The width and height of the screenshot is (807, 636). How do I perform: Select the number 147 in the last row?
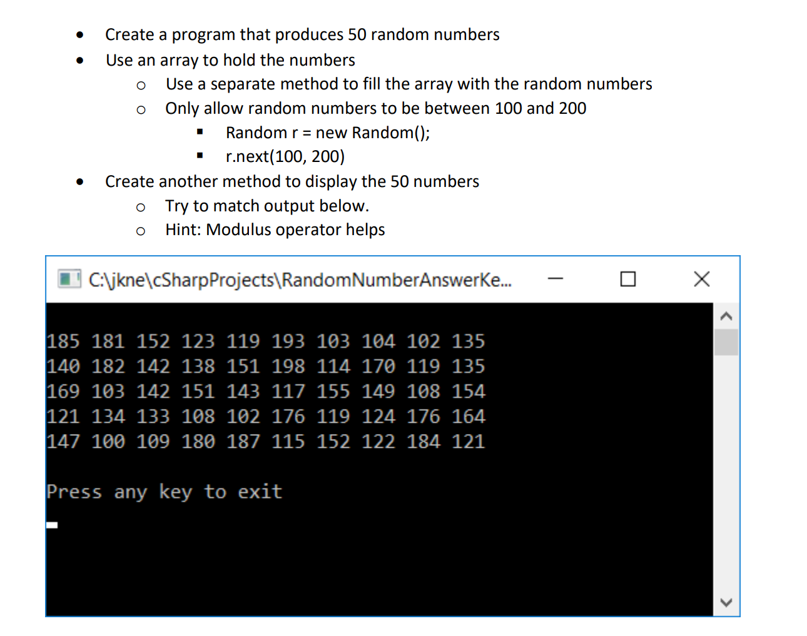(x=63, y=442)
